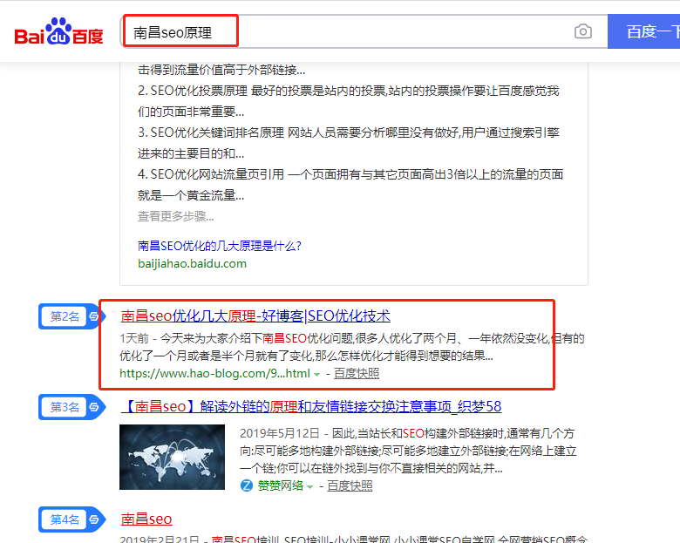Click text 2. SEO优化投票原理 step
680x543 pixels.
(348, 101)
